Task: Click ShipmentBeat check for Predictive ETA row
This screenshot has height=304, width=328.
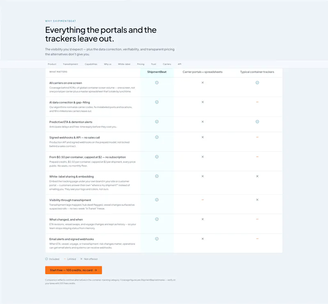Action: pos(157,122)
